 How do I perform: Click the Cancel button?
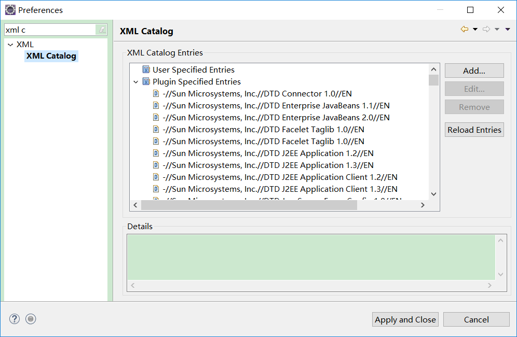coord(476,319)
